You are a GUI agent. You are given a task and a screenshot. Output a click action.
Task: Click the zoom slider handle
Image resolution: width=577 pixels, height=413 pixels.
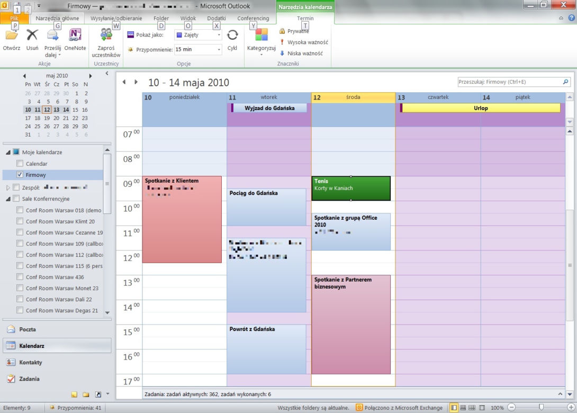click(x=542, y=408)
